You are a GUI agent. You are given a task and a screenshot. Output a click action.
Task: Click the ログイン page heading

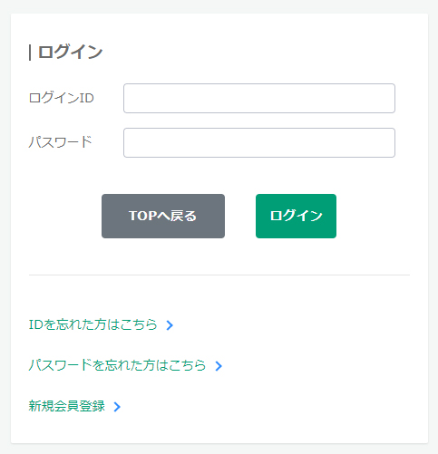coord(70,52)
